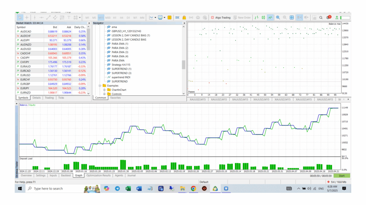Select the supertrend INDI indicator
Viewport: 366px width, 205px height.
pos(121,77)
